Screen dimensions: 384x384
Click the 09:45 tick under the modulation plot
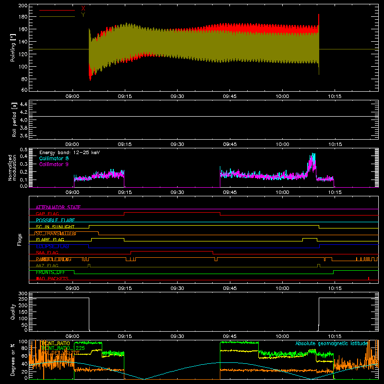230,192
